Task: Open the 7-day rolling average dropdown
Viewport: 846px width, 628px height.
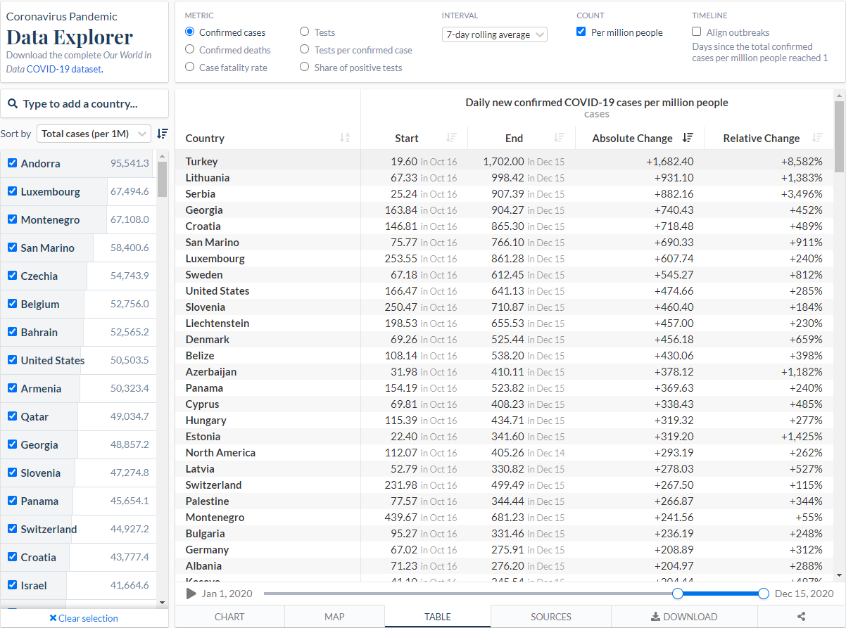Action: click(x=495, y=34)
